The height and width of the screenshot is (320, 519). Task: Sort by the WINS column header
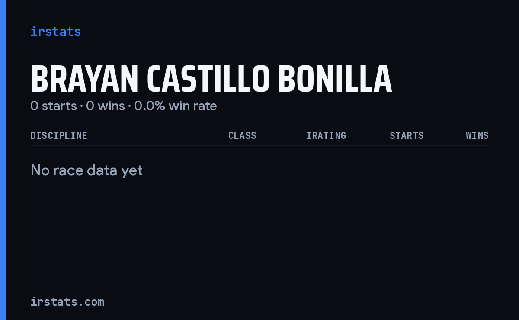pyautogui.click(x=477, y=136)
